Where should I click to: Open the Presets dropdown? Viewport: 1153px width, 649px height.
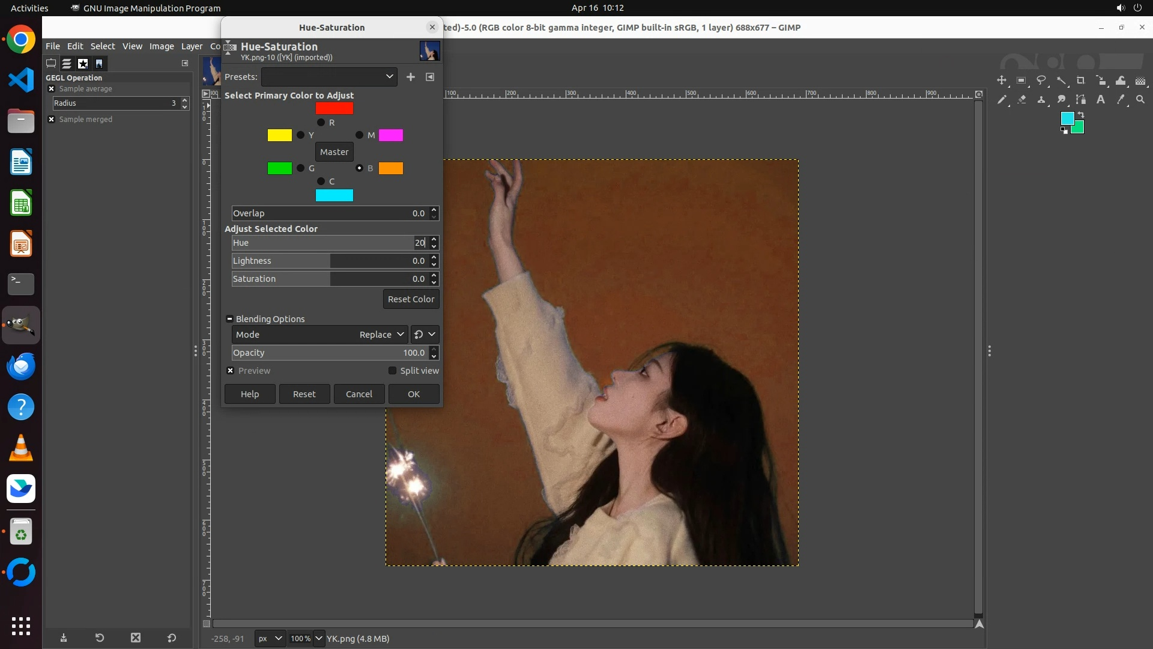329,77
